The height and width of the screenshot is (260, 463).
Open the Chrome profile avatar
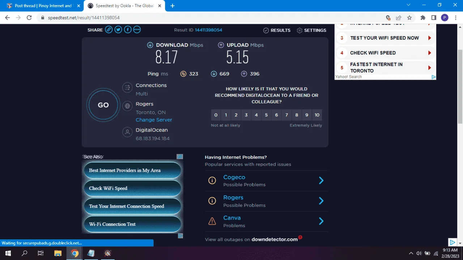[445, 18]
